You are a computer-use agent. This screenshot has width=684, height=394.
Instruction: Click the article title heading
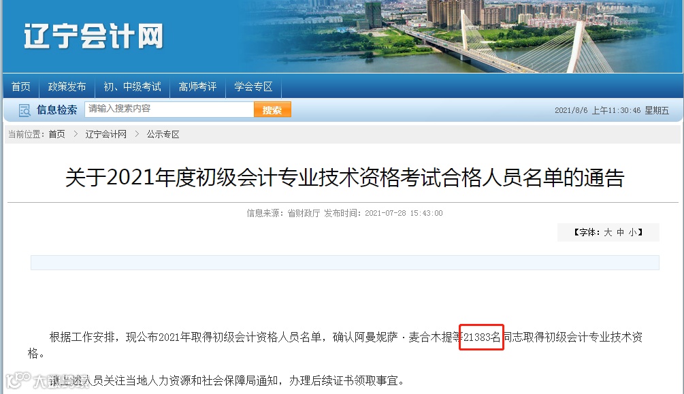[x=344, y=178]
